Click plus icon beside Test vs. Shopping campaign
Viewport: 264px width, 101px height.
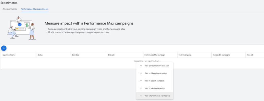(x=141, y=73)
